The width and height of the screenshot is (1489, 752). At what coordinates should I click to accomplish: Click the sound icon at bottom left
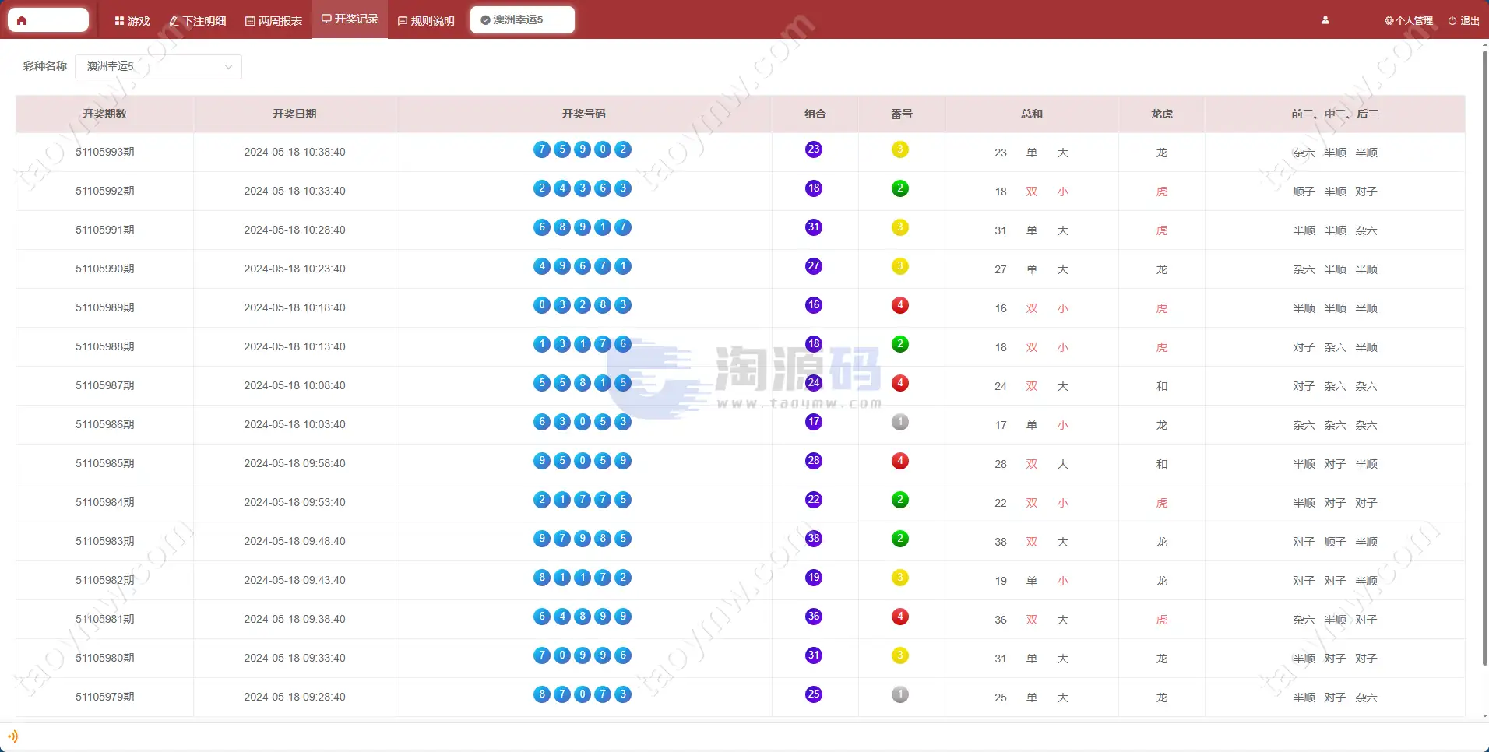12,736
